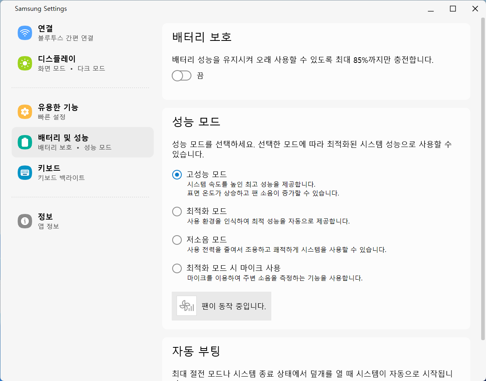The width and height of the screenshot is (486, 381).
Task: Select the 저소음 모드 radio button
Action: [x=177, y=240]
